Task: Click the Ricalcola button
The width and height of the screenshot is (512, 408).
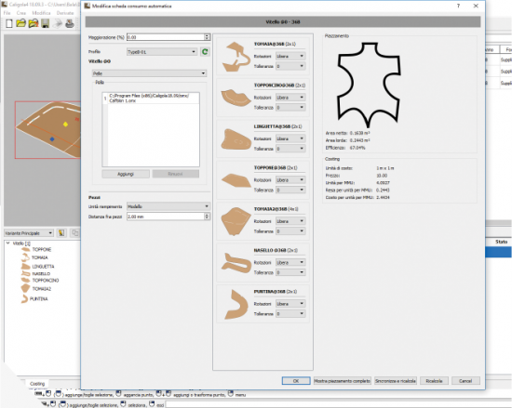Action: point(434,381)
